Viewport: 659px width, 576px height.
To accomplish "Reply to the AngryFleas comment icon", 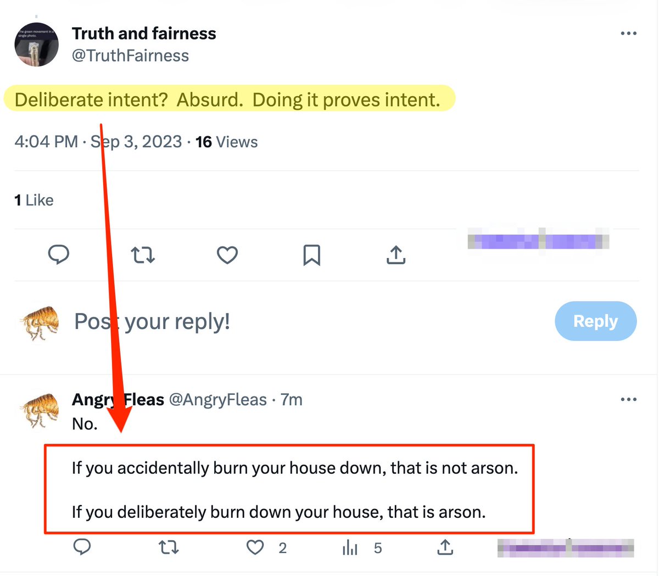I will click(x=82, y=547).
